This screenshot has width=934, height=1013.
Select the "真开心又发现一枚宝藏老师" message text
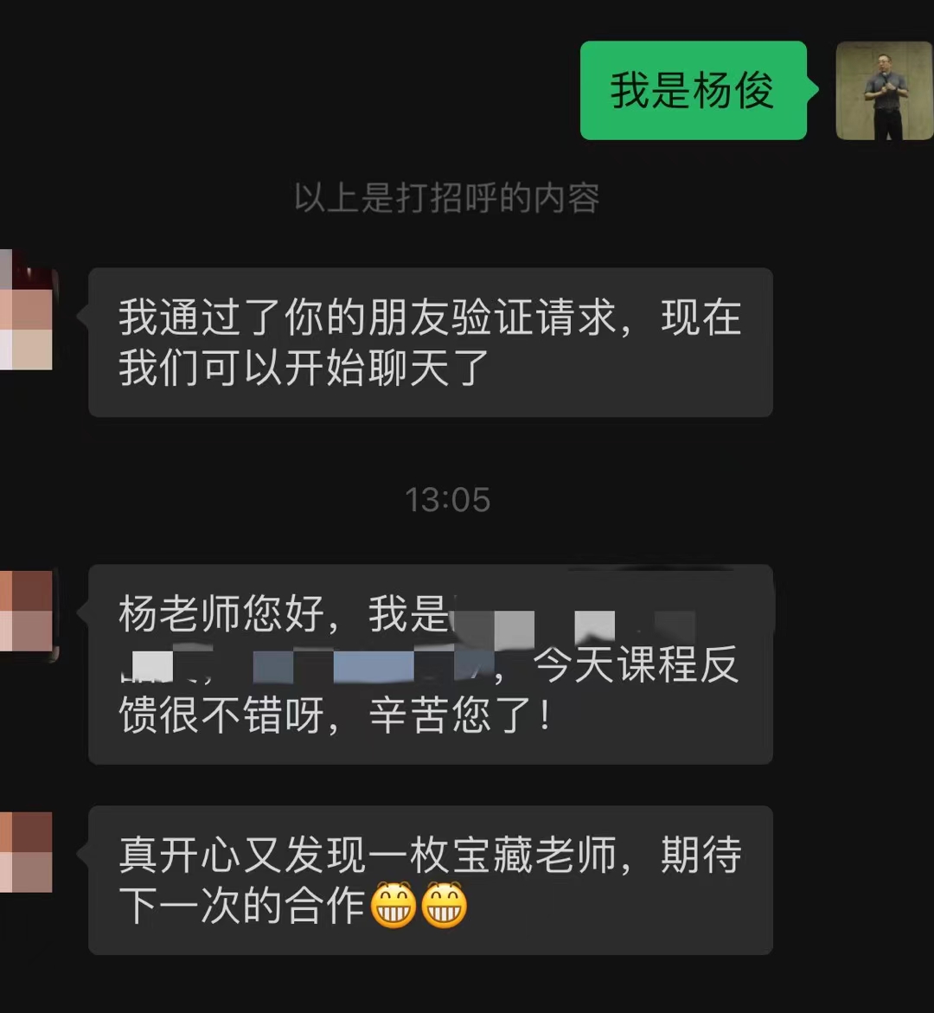(x=368, y=855)
